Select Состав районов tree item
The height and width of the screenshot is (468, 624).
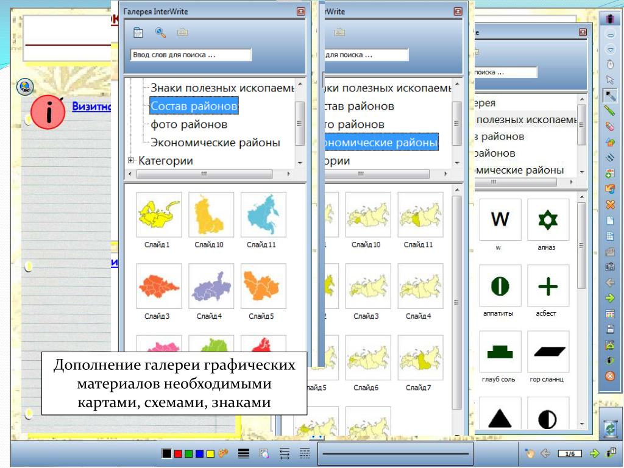tap(194, 106)
